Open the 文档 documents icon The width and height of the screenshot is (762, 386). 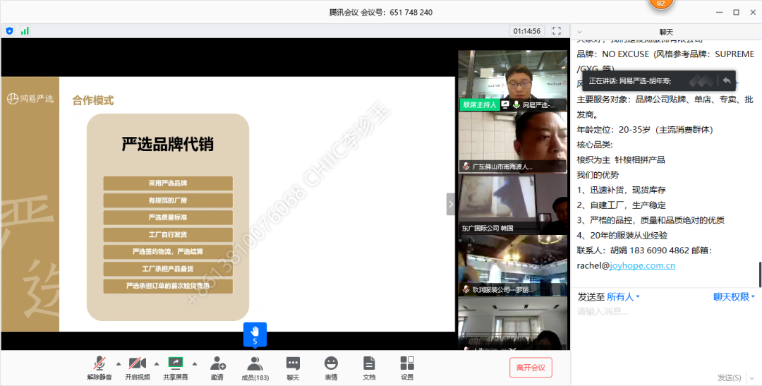tap(369, 368)
